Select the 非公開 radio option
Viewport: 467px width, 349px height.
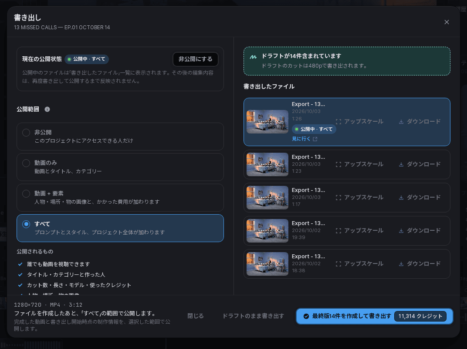pos(120,136)
